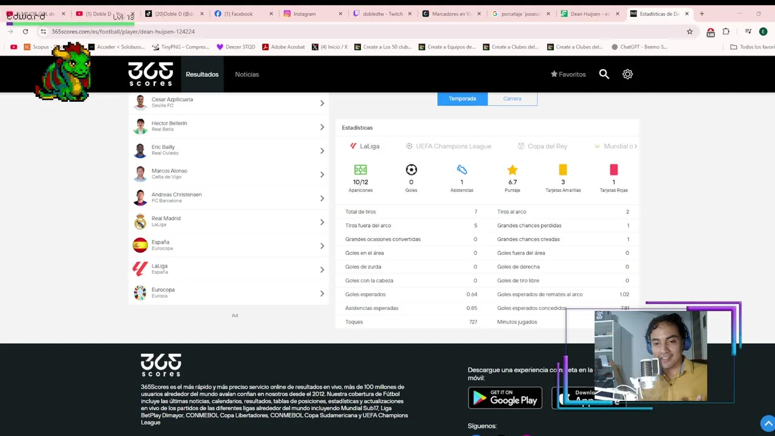Click the Goles soccer ball icon
Screen dimensions: 775x436
coord(411,170)
